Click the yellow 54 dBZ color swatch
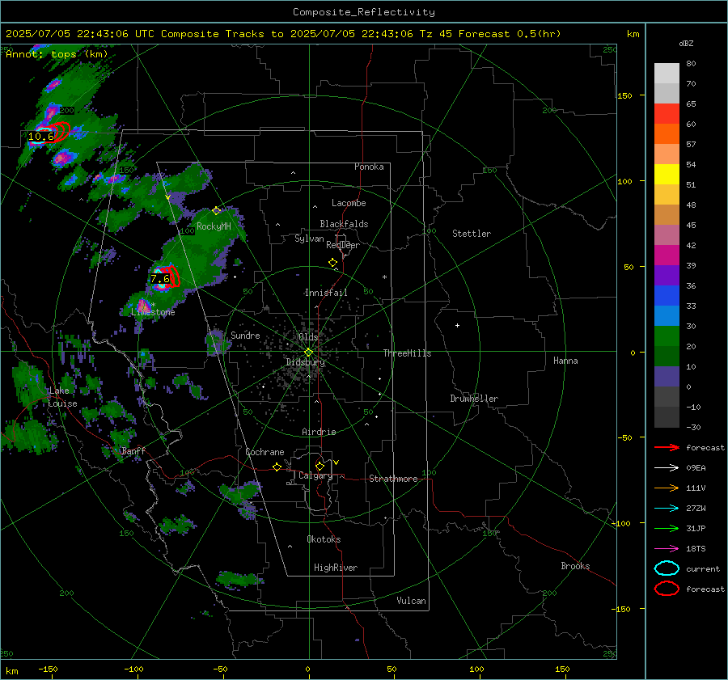This screenshot has width=728, height=680. click(667, 174)
